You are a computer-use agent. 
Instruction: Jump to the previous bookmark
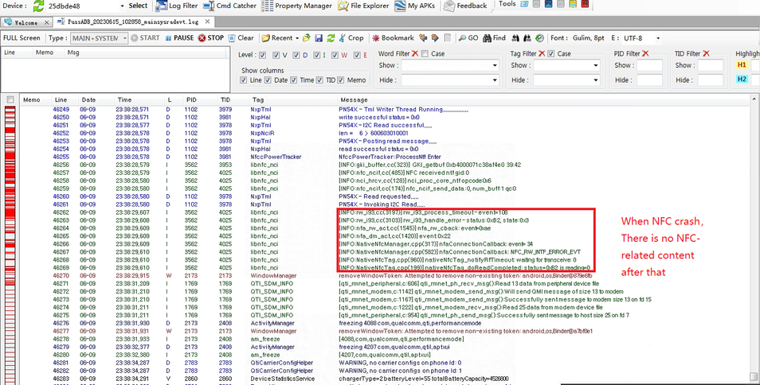tap(423, 37)
